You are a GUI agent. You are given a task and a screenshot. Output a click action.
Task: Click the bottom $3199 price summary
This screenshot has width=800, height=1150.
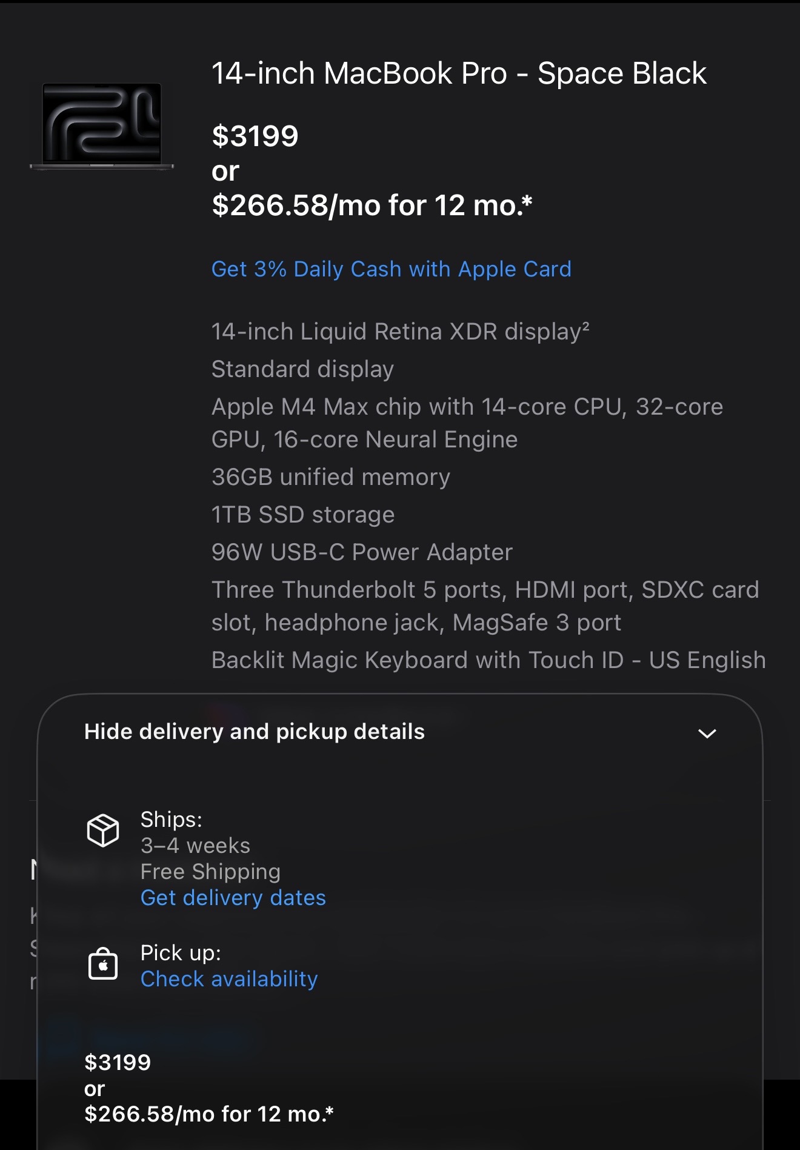click(x=118, y=1062)
